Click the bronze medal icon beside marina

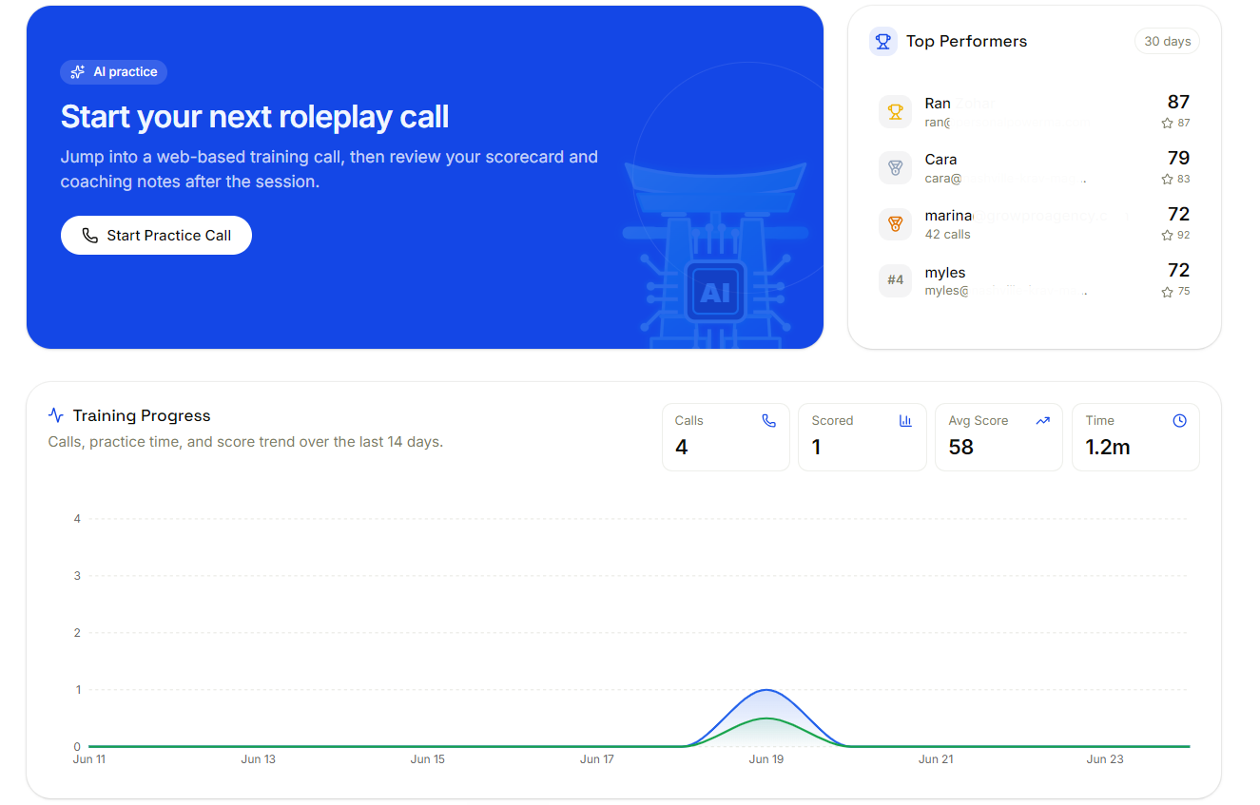coord(895,224)
